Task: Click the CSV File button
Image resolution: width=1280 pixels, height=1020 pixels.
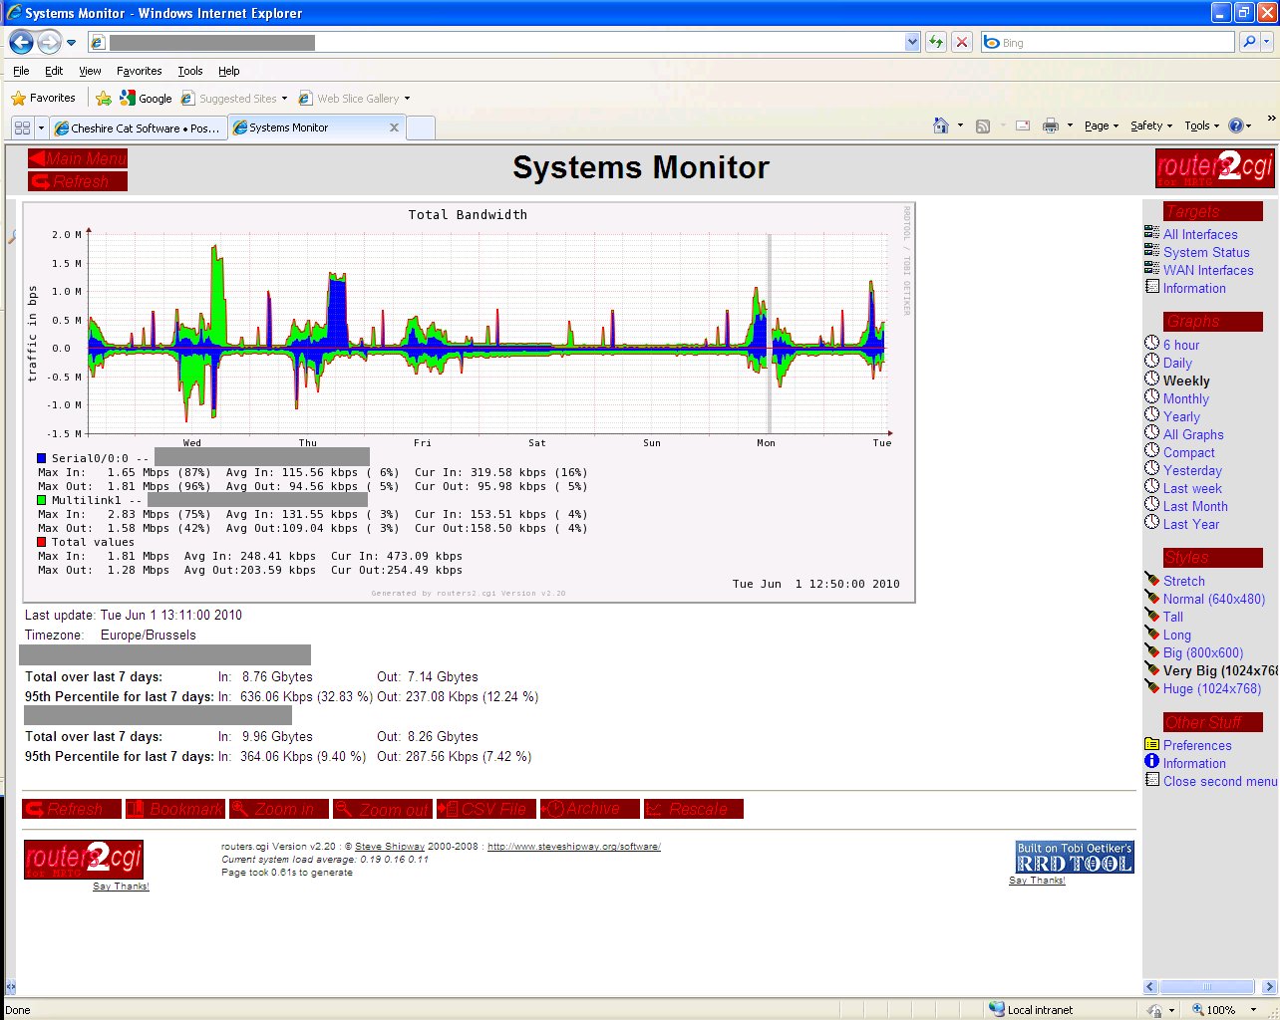Action: (x=486, y=809)
